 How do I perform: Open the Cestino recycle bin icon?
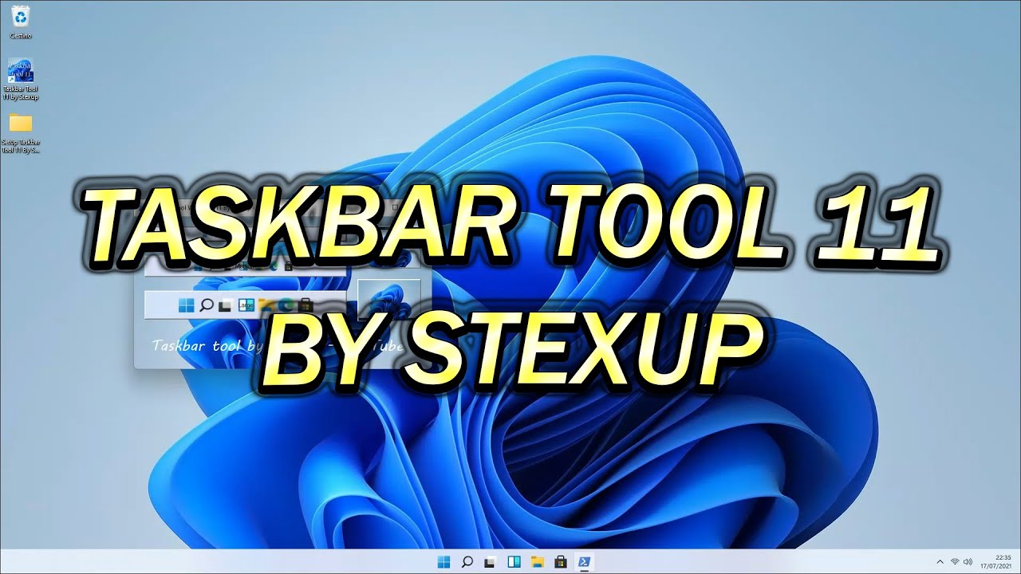(x=21, y=21)
